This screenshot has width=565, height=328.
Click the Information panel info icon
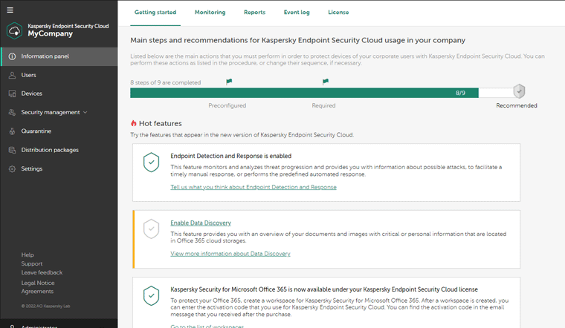[x=12, y=56]
